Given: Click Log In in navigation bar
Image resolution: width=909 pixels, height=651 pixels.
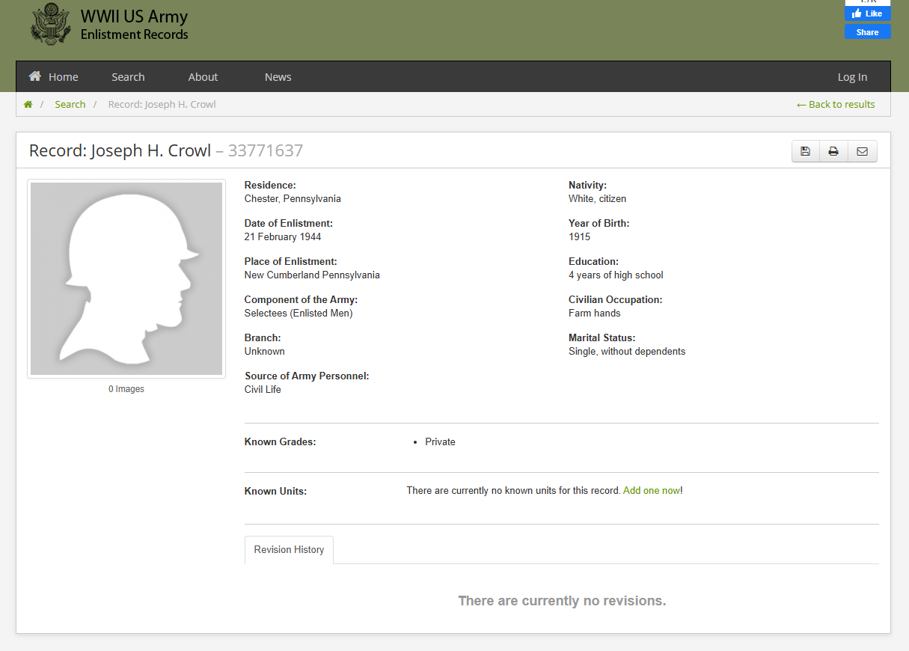Looking at the screenshot, I should (852, 77).
